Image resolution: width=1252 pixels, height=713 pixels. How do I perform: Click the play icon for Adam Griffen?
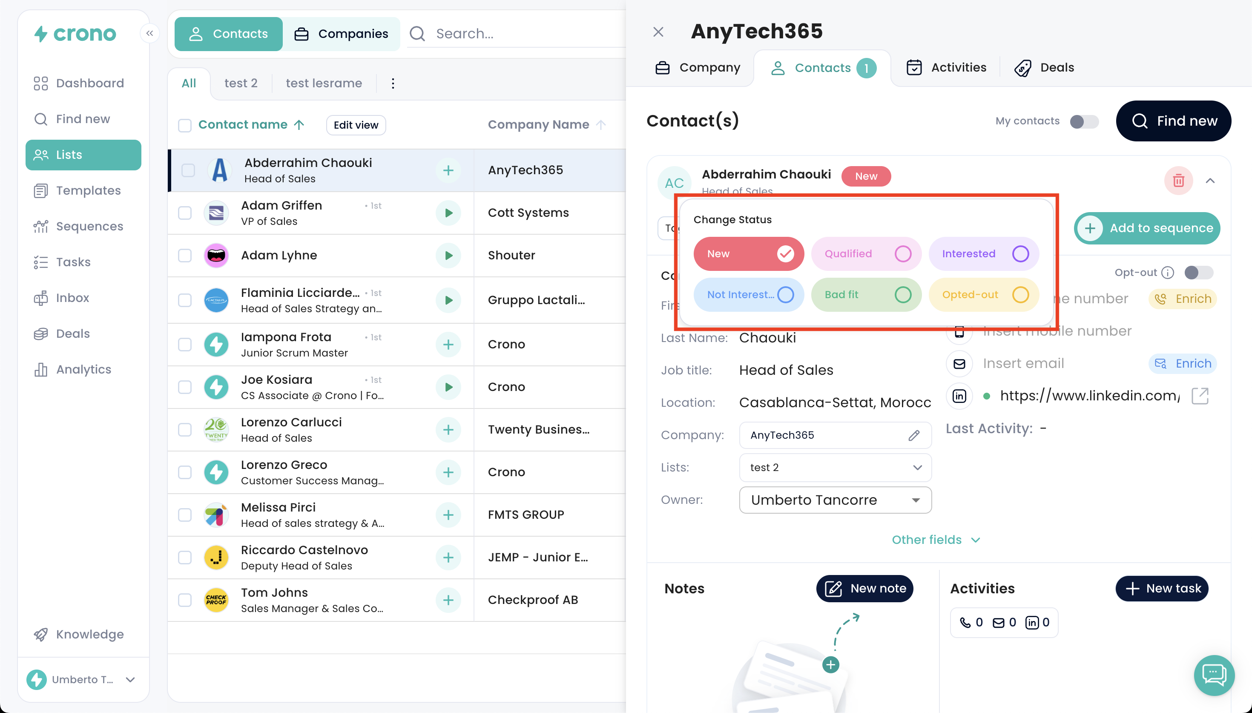pos(448,213)
